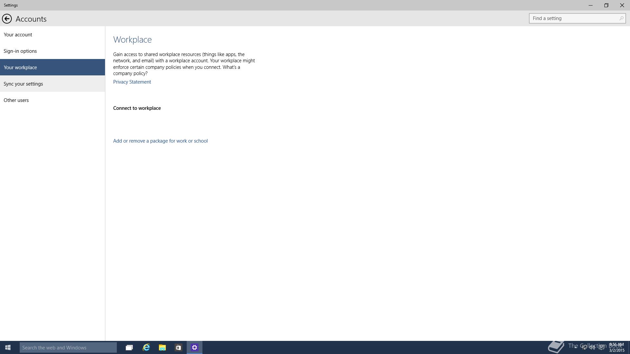Focus the Find a setting search box
The height and width of the screenshot is (354, 630).
(577, 18)
